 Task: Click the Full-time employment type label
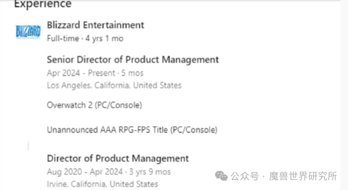pyautogui.click(x=63, y=38)
